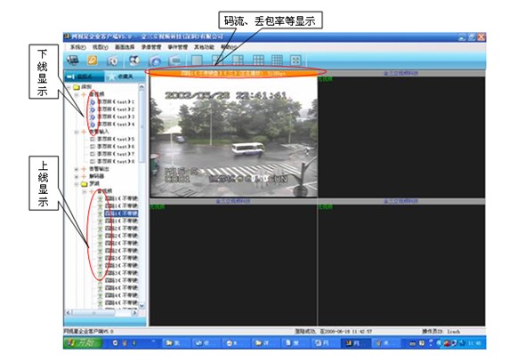The height and width of the screenshot is (362, 518).
Task: Collapse the 深圳 root tree node
Action: (69, 87)
